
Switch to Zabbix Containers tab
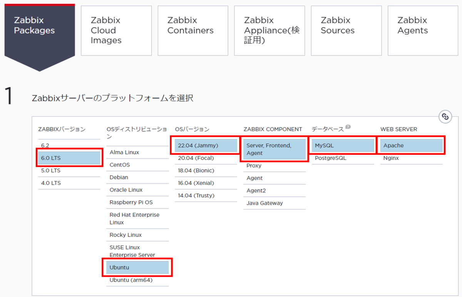coord(193,30)
